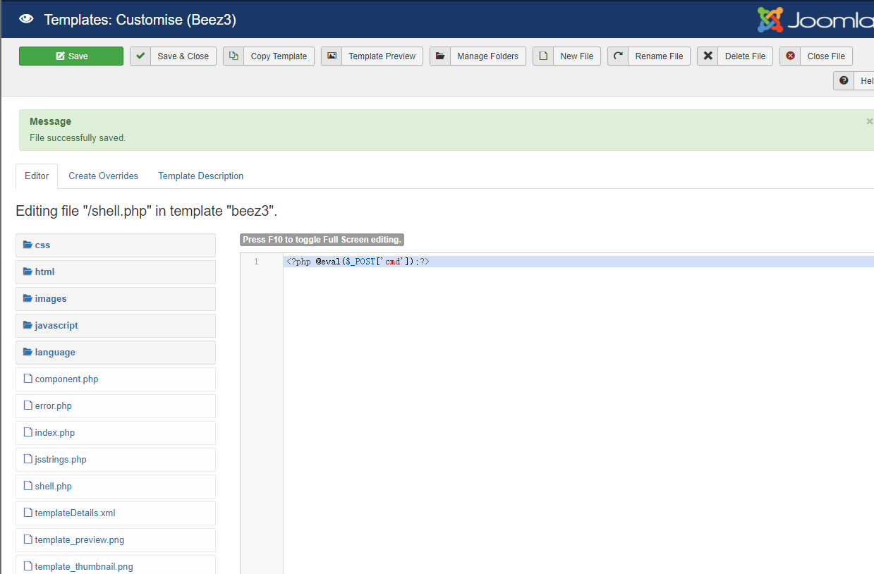This screenshot has width=874, height=574.
Task: Click the 'File successfully saved.' text
Action: click(78, 138)
